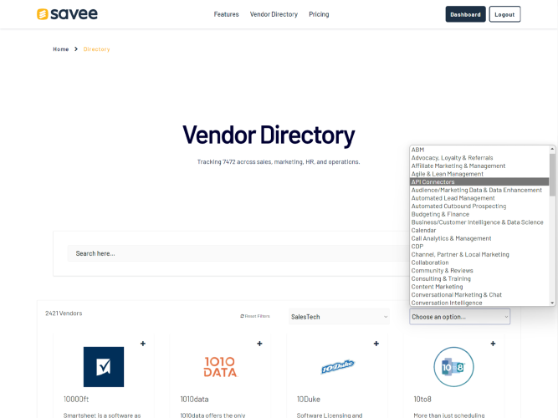Select the Collaboration option
This screenshot has width=558, height=418.
[479, 263]
